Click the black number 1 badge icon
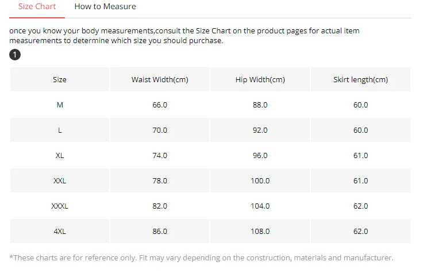 click(x=15, y=55)
